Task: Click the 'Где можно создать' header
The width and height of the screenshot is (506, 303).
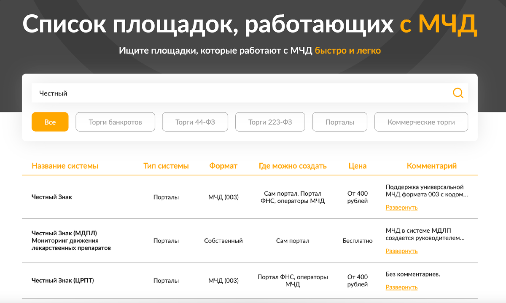Action: pos(293,166)
